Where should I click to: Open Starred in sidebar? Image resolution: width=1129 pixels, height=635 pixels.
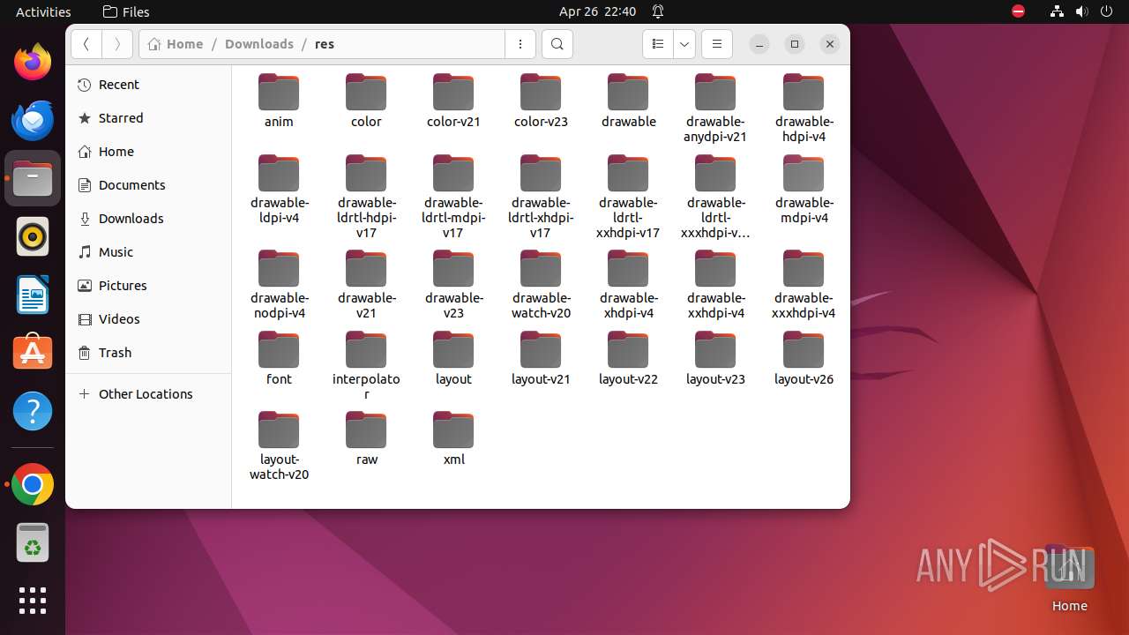pos(148,118)
